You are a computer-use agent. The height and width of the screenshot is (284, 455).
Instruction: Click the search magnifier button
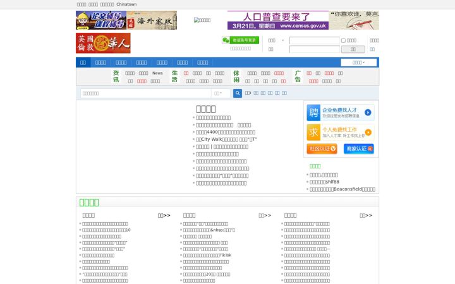(238, 93)
